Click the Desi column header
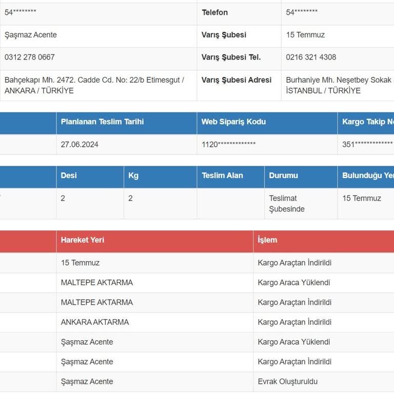This screenshot has height=394, width=394. 69,175
